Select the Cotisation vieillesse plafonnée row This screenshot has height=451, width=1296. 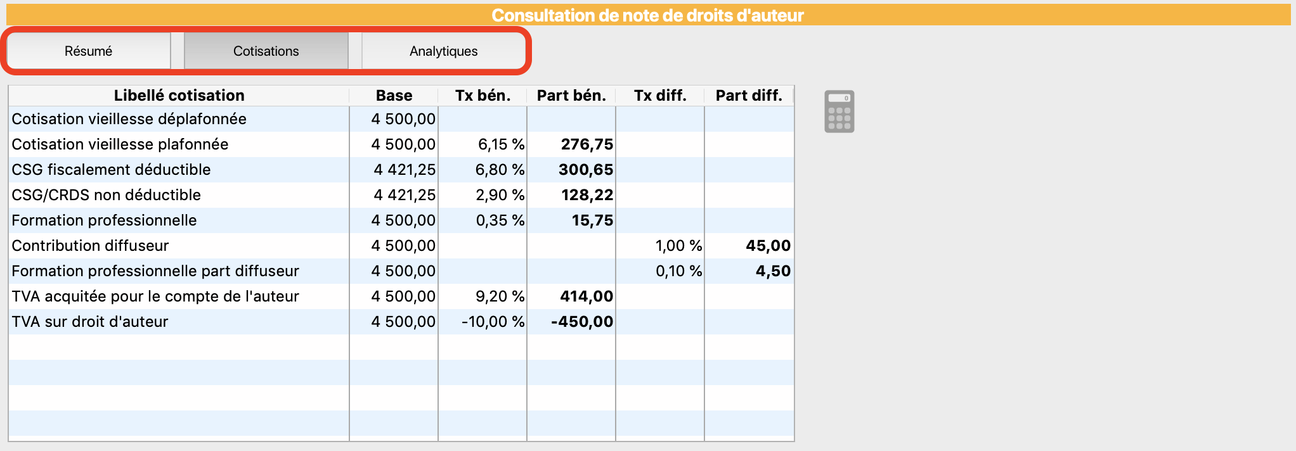pyautogui.click(x=401, y=144)
